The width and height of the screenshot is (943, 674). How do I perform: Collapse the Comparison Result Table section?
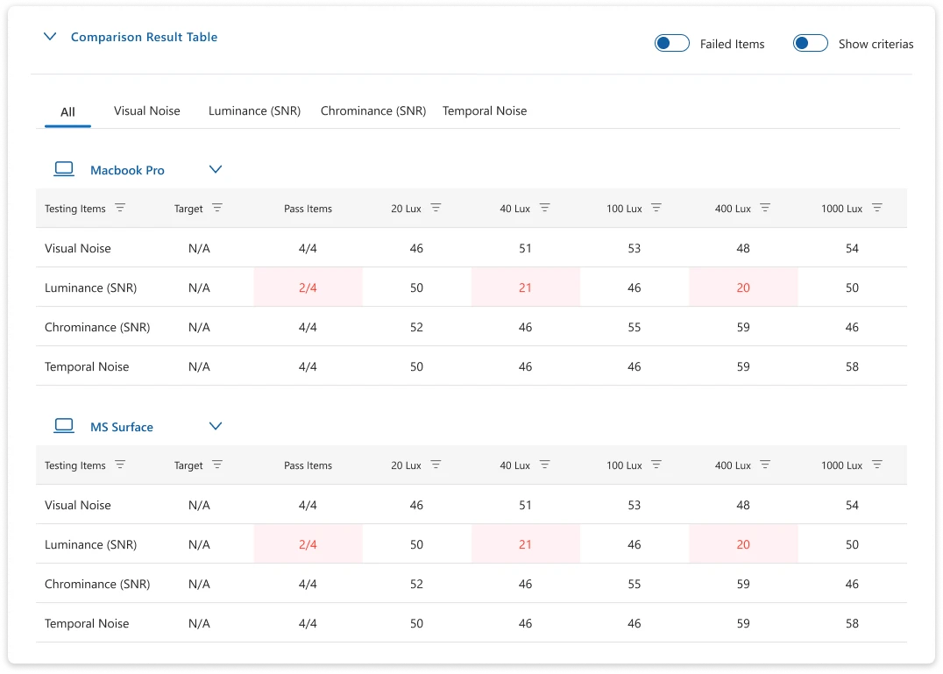(x=50, y=37)
